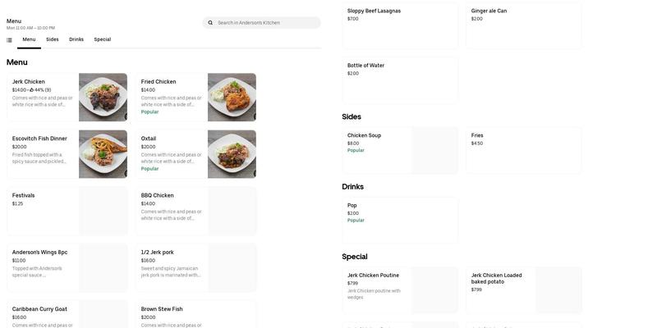
Task: Click the thumbs-up rating on Jerk Chicken
Action: coord(31,90)
